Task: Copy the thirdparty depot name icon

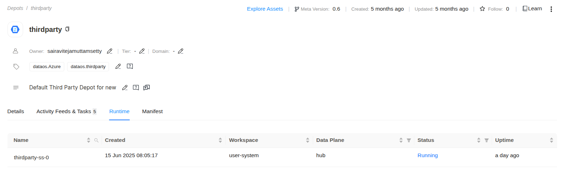Action: [x=67, y=29]
